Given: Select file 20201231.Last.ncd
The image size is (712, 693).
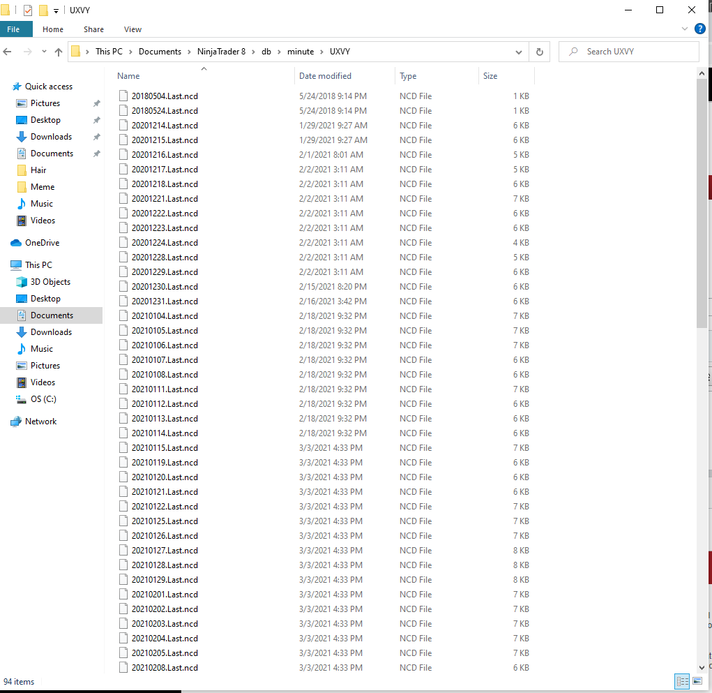Looking at the screenshot, I should pos(165,301).
